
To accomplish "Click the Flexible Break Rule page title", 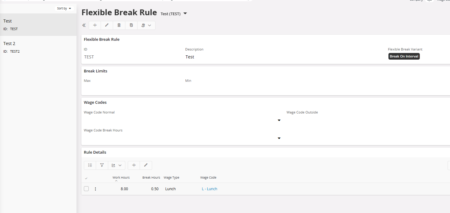I will tap(119, 12).
